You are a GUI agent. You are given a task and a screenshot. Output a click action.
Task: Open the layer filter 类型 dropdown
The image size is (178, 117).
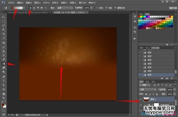pos(145,85)
